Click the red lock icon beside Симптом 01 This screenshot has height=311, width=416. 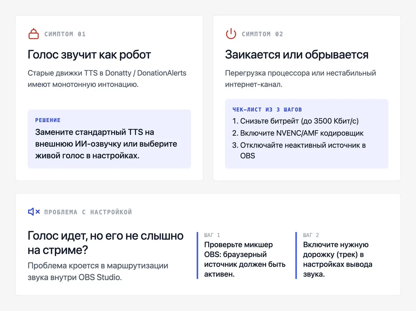pos(34,34)
